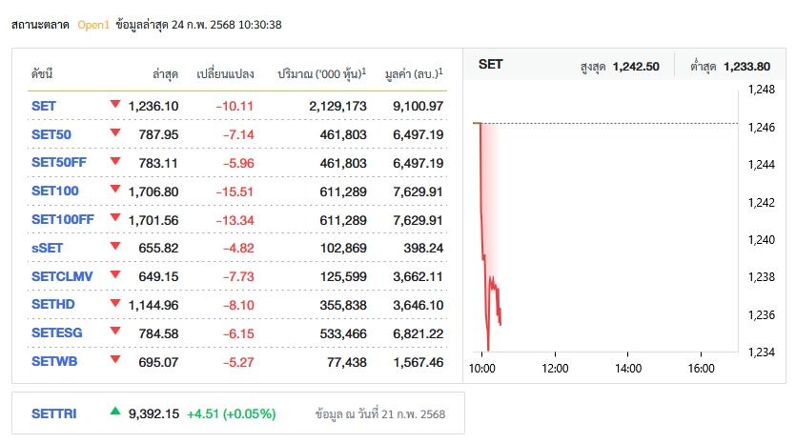Select SET100FF change value -13.34
This screenshot has width=796, height=443.
(x=235, y=220)
